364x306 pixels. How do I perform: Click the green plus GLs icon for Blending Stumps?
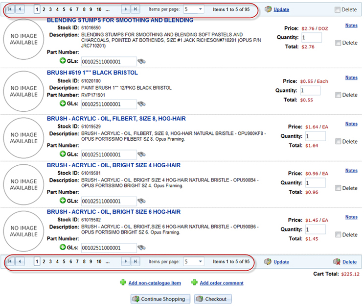click(62, 61)
